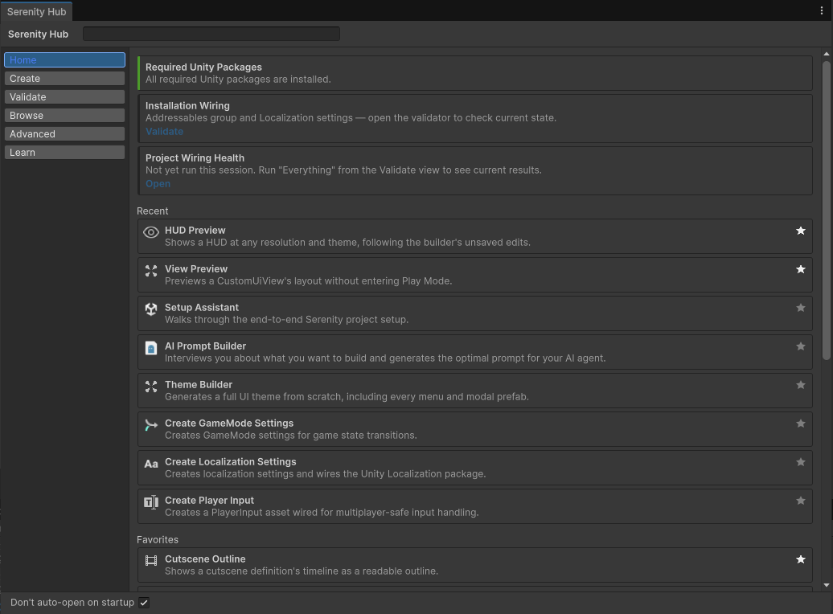Screen dimensions: 833x614
Task: Click "Shows a cutscene definition's timeline" description
Action: [302, 571]
